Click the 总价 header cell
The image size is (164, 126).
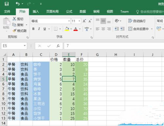82,59
